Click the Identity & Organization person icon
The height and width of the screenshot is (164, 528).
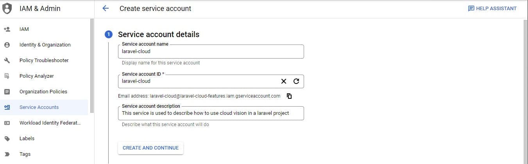7,45
